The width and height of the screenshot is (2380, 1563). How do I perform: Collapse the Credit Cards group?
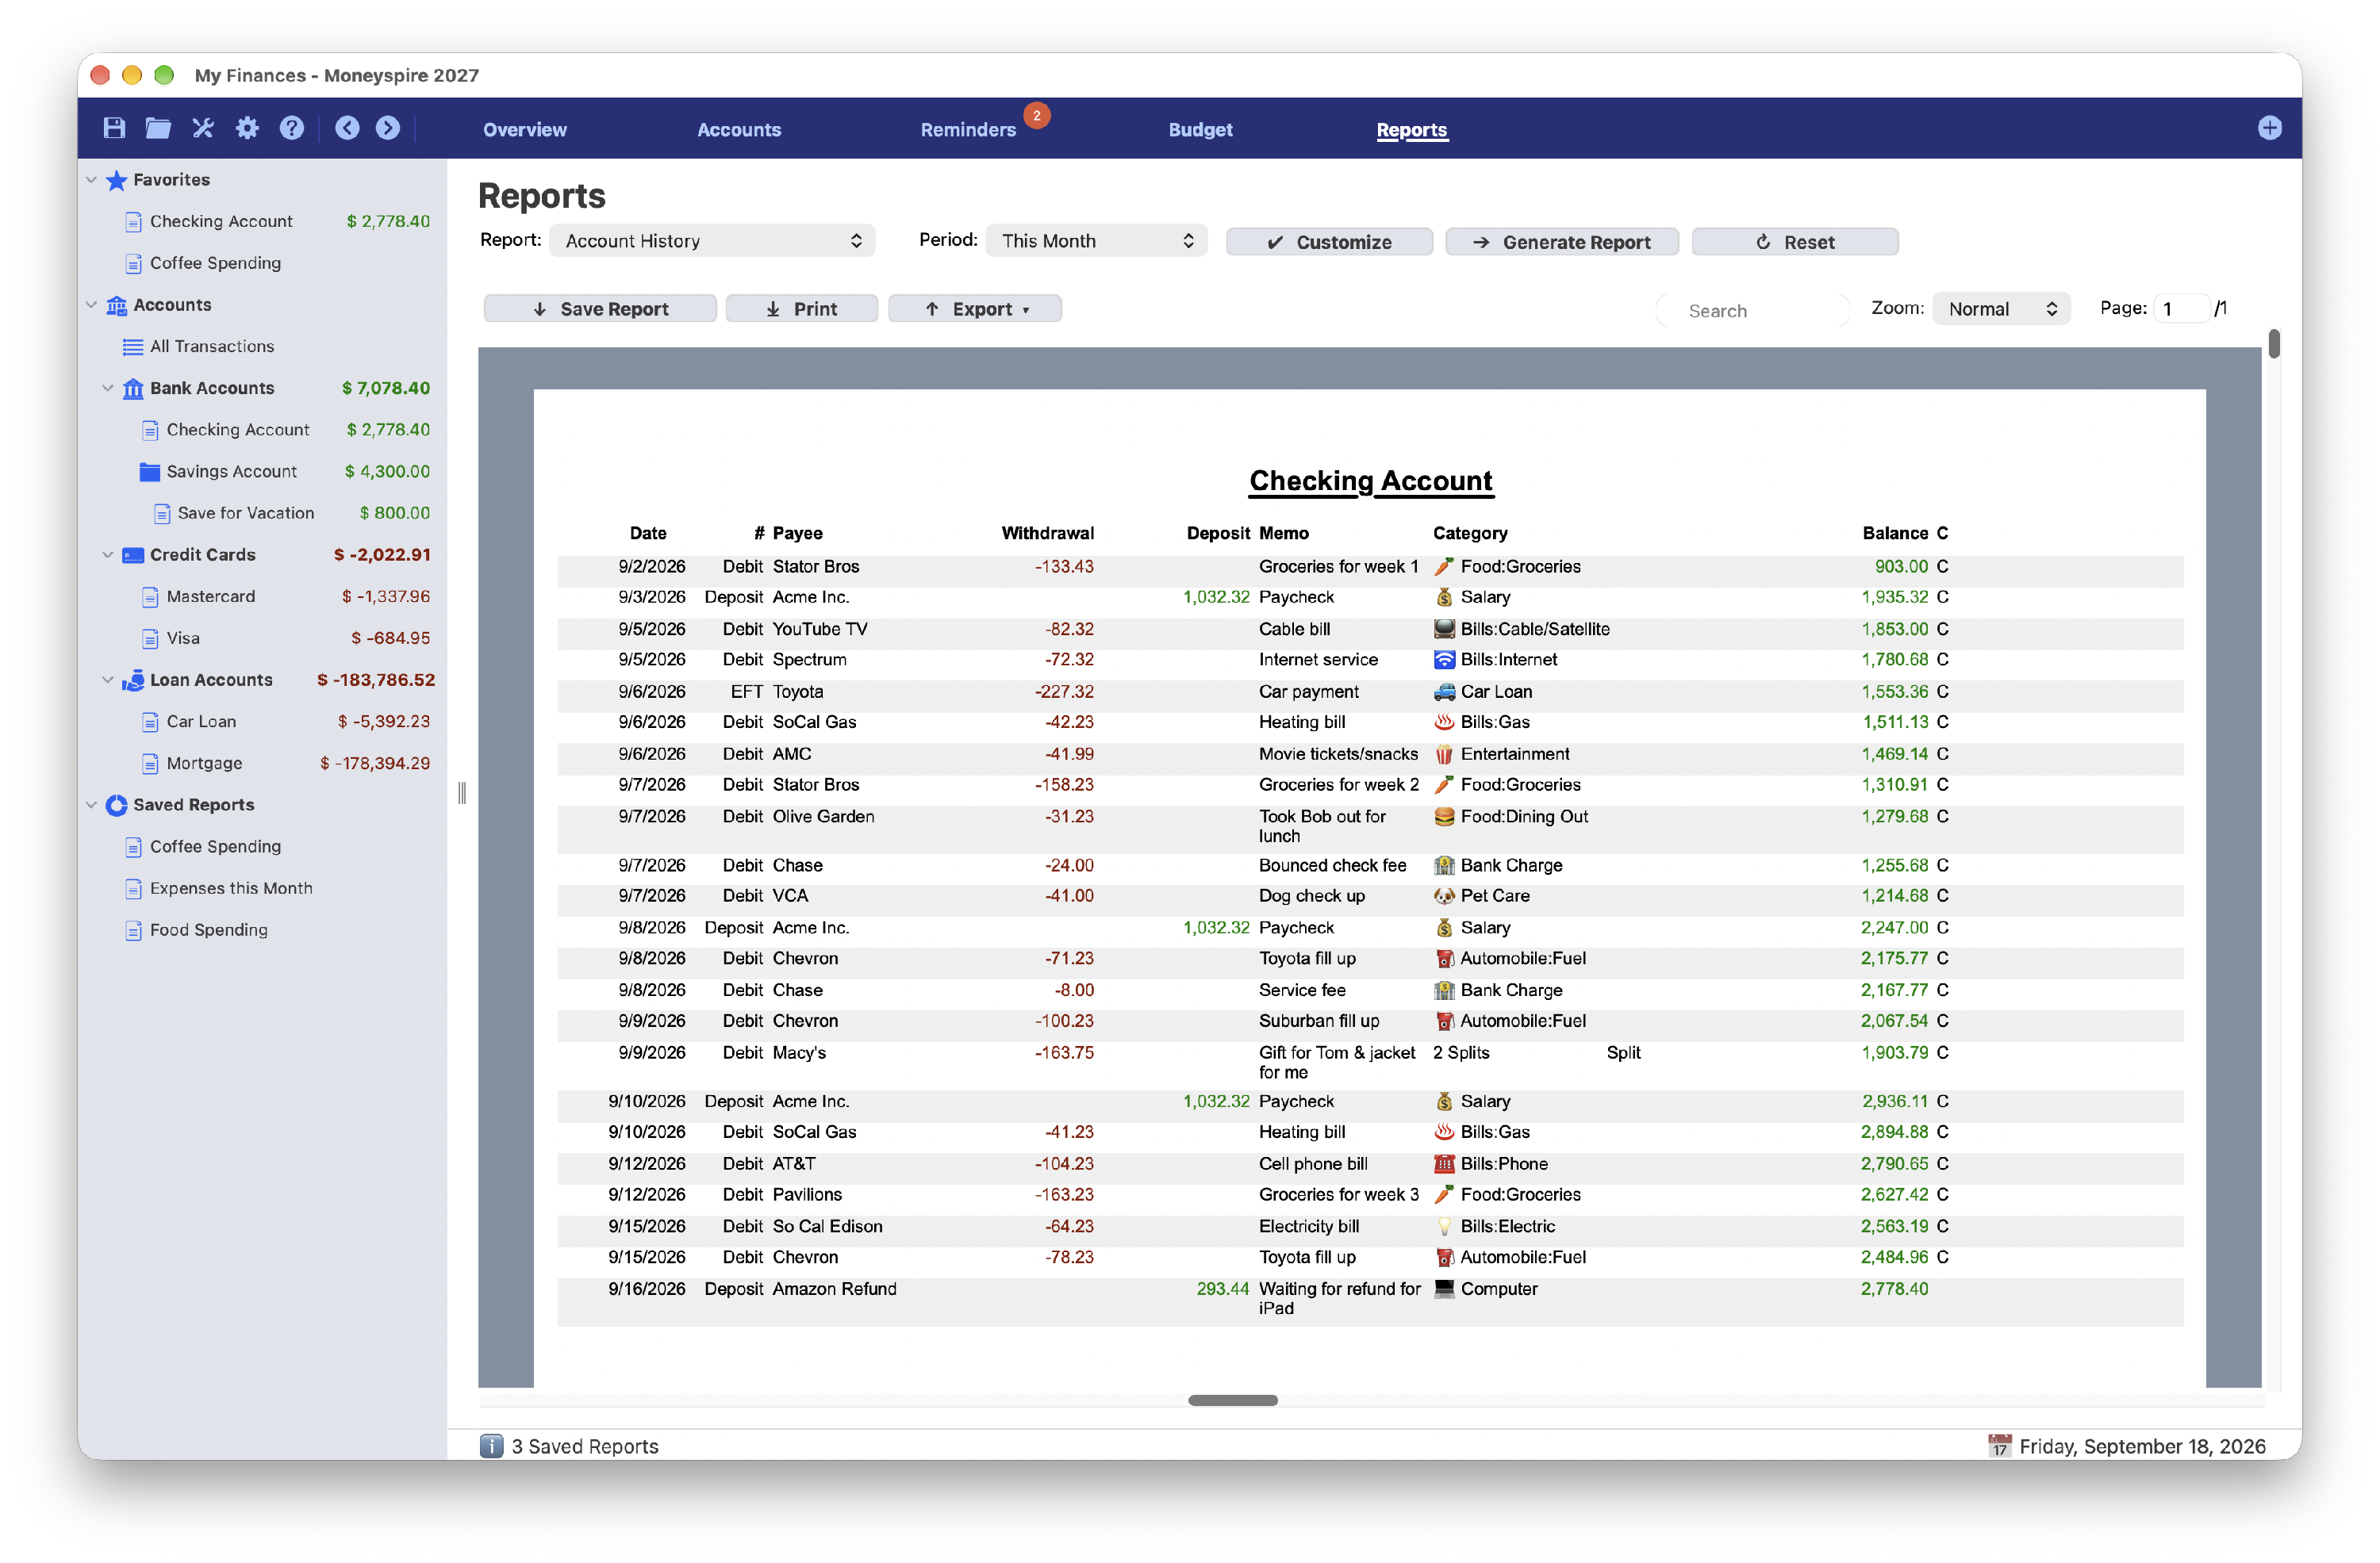[108, 556]
